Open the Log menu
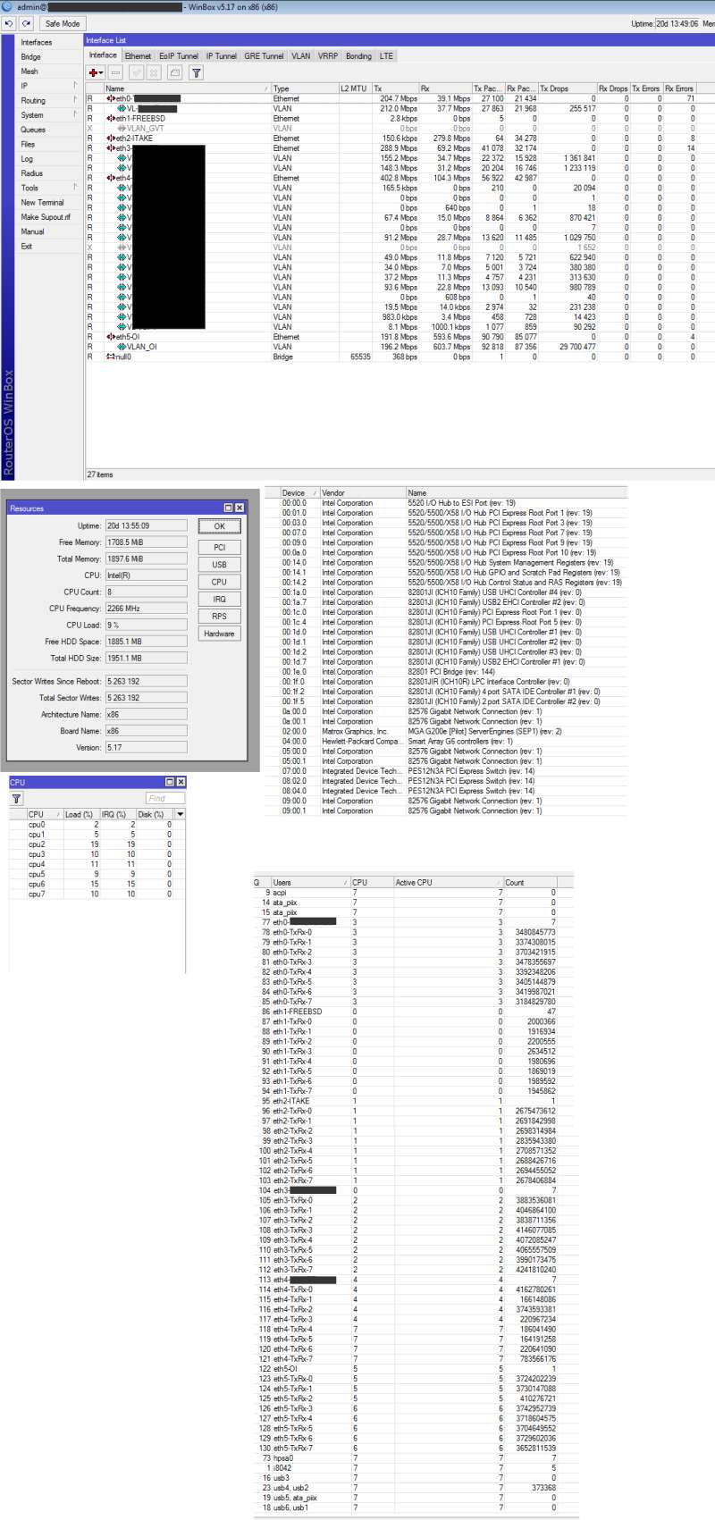This screenshot has width=715, height=1520. 27,159
